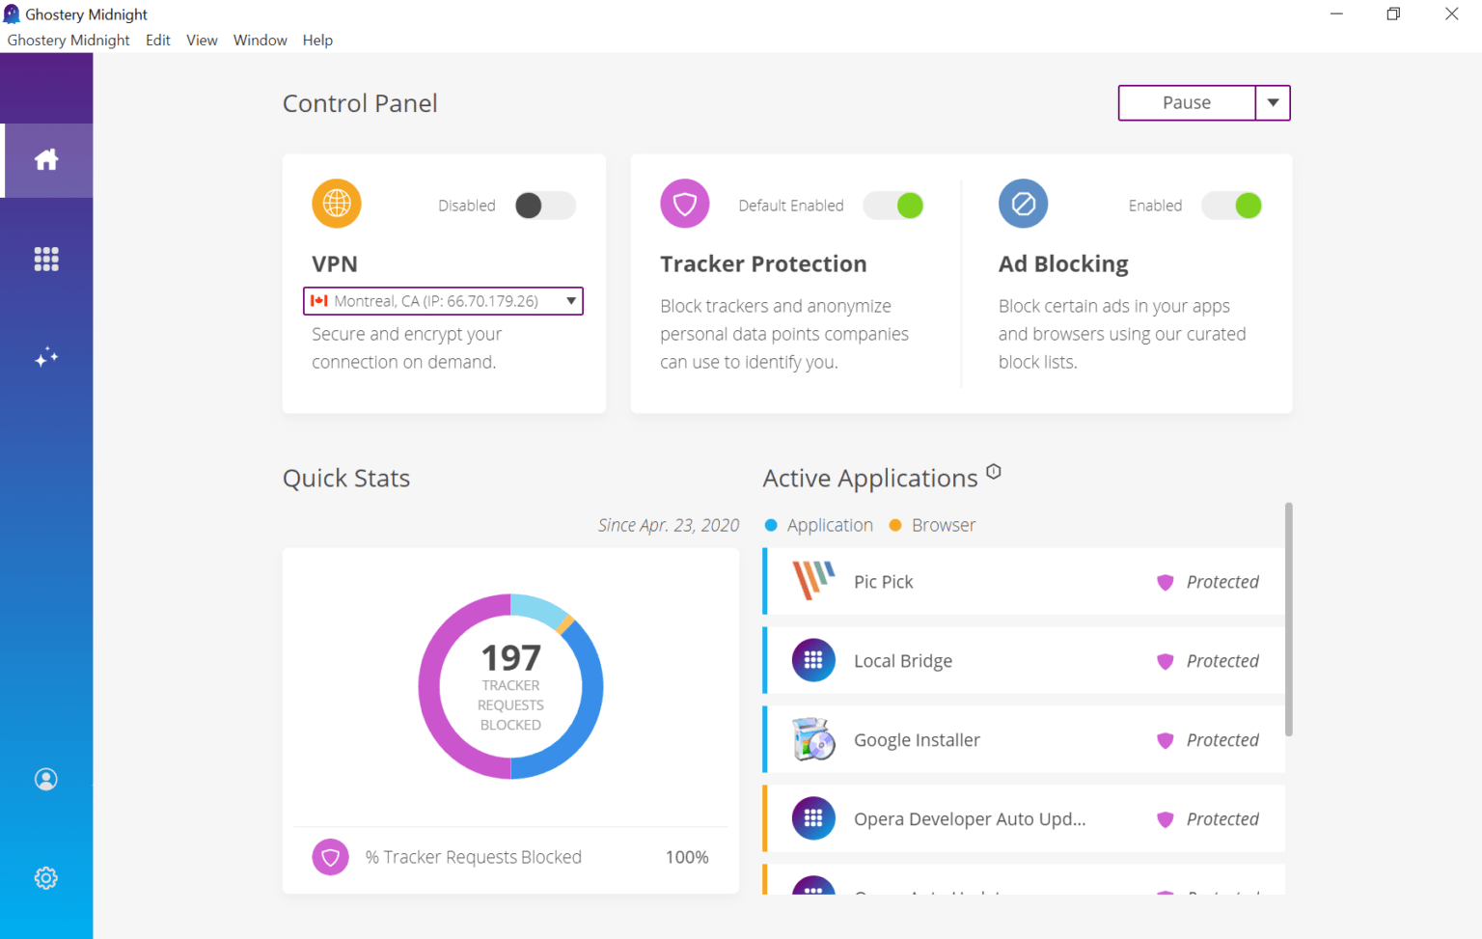The image size is (1482, 939).
Task: Open the apps grid sidebar icon
Action: tap(46, 259)
